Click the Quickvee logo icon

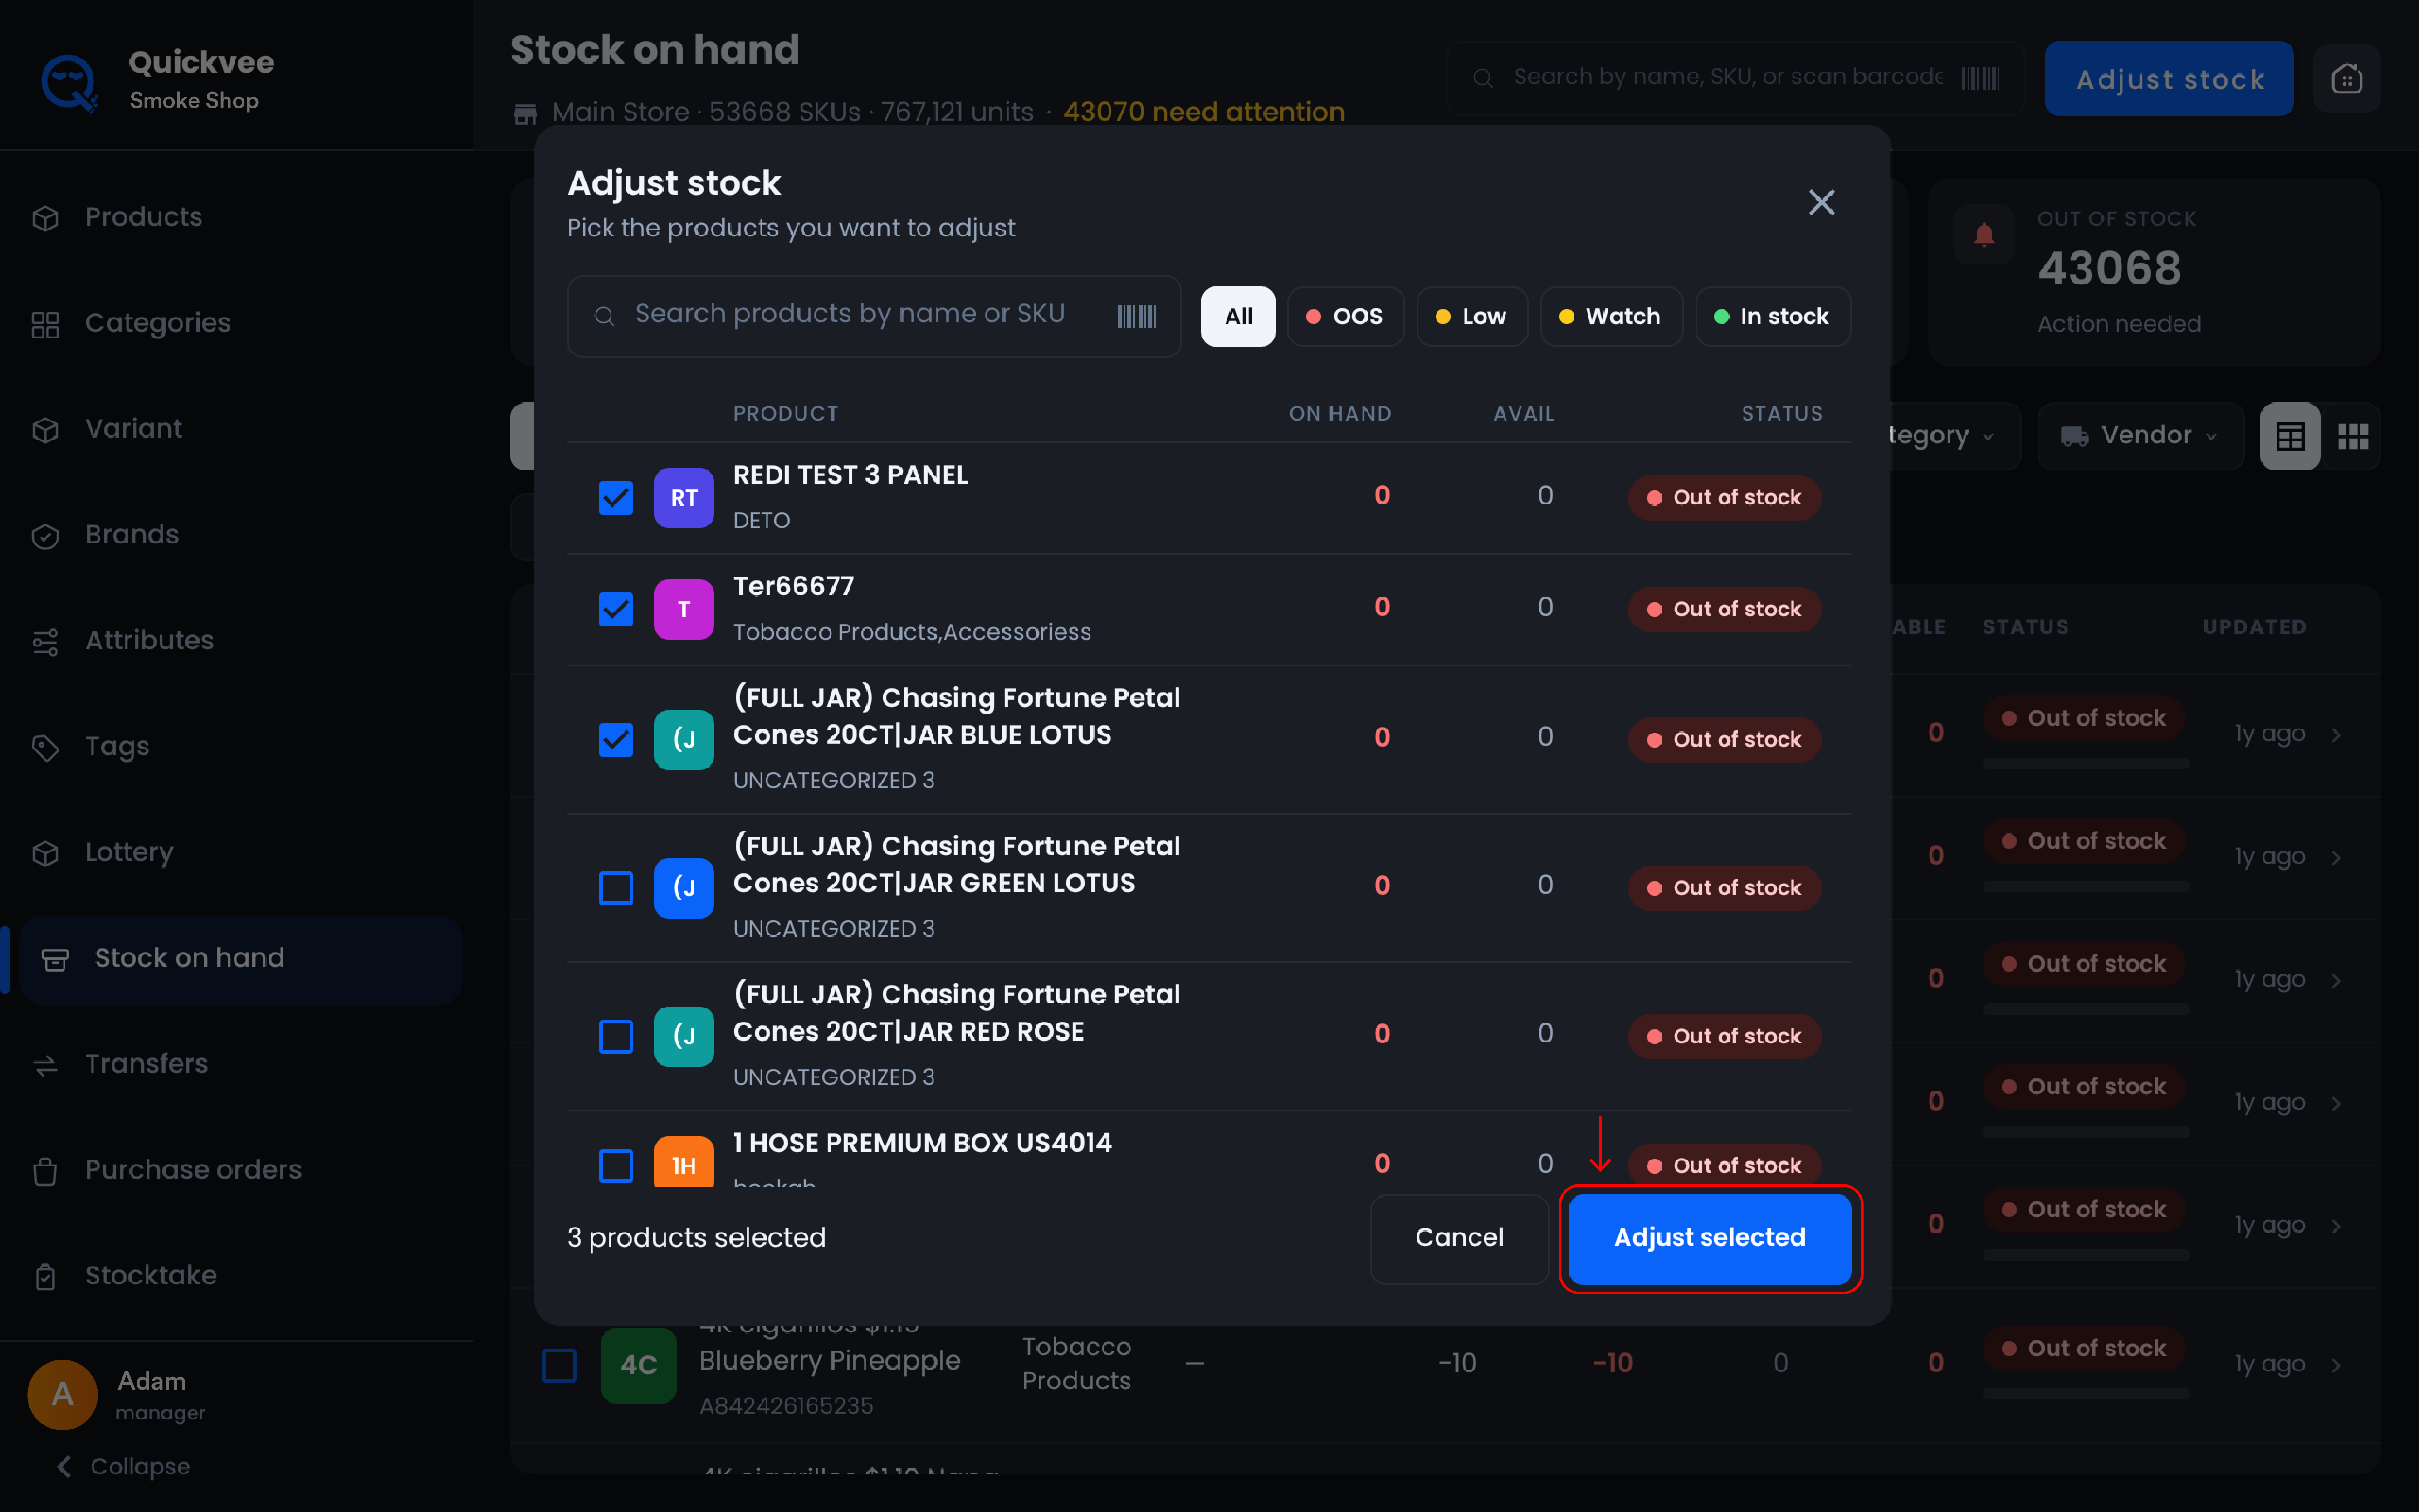[x=69, y=82]
